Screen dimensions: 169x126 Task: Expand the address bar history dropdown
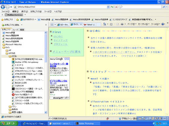click(x=108, y=7)
